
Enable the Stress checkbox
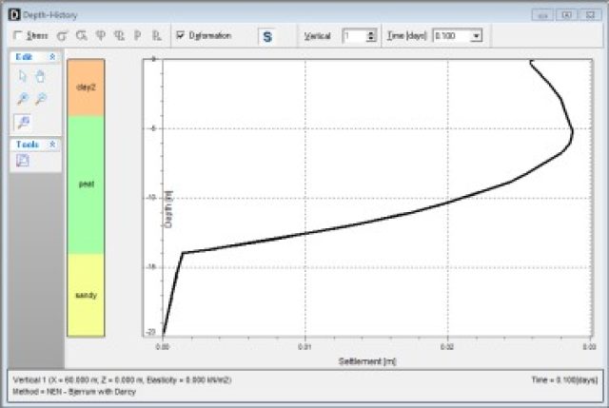(x=18, y=36)
